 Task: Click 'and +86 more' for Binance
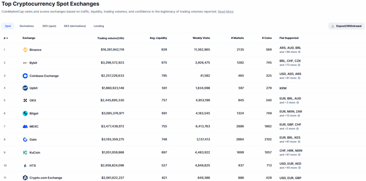coord(288,52)
